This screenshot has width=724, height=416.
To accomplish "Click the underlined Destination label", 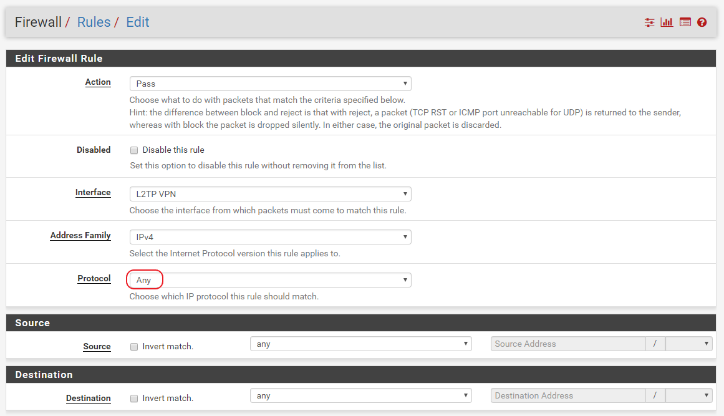I will coord(88,398).
